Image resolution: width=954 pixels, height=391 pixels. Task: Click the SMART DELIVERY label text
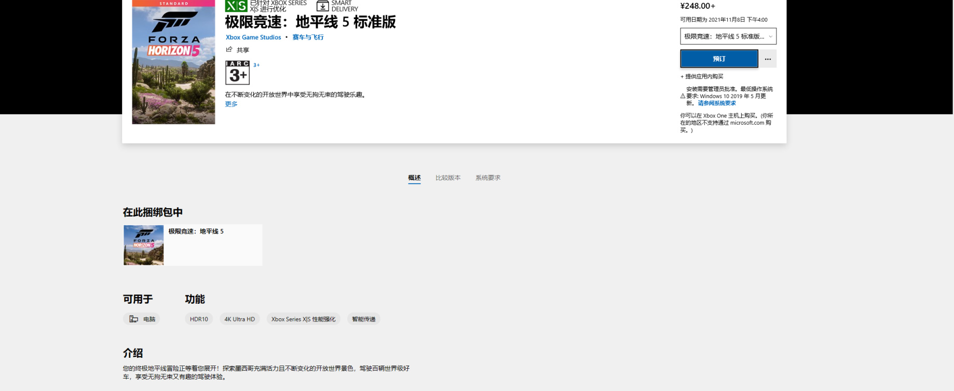click(345, 6)
